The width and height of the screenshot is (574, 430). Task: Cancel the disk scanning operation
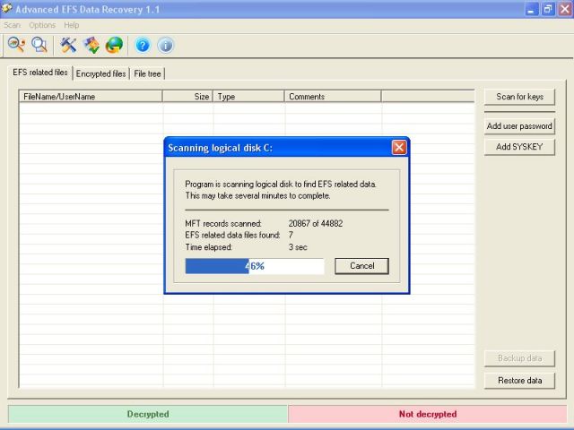(x=361, y=266)
